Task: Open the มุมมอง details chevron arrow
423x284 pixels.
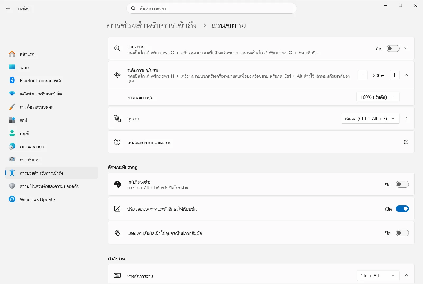Action: pos(406,119)
